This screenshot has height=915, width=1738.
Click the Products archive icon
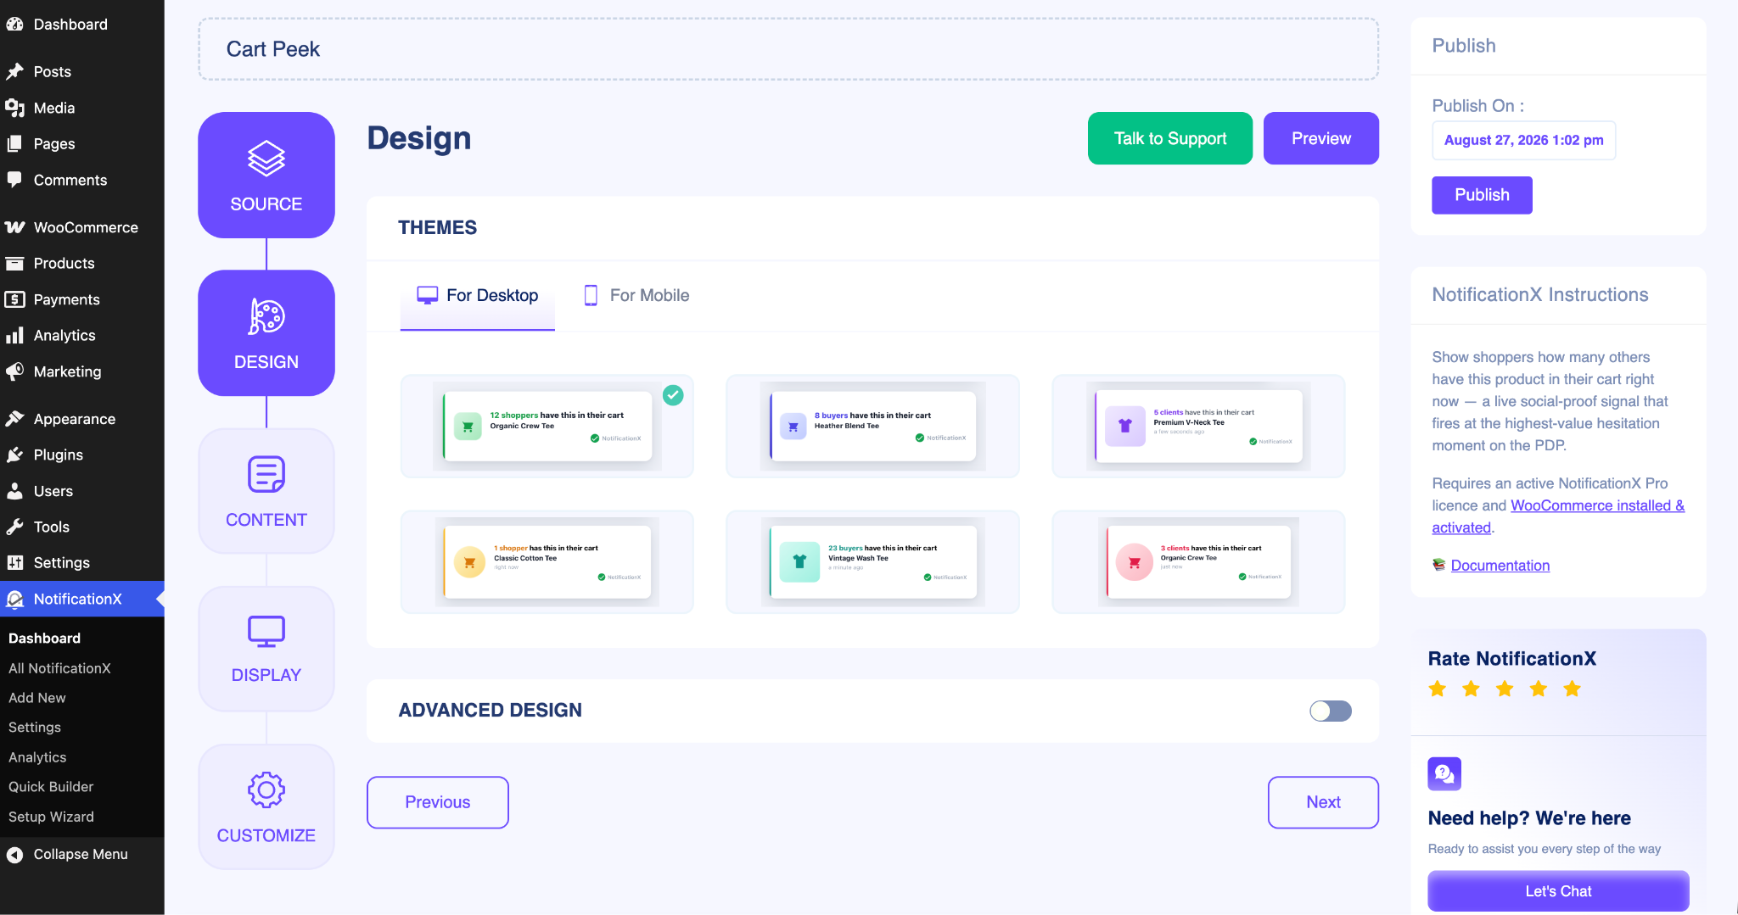click(x=14, y=264)
